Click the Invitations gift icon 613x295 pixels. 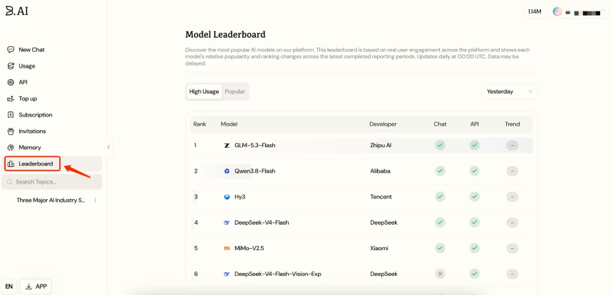point(11,132)
